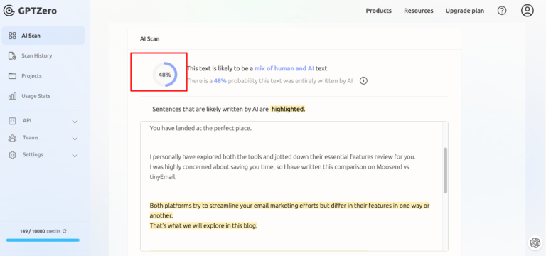Open the Resources menu
546x256 pixels.
[419, 11]
